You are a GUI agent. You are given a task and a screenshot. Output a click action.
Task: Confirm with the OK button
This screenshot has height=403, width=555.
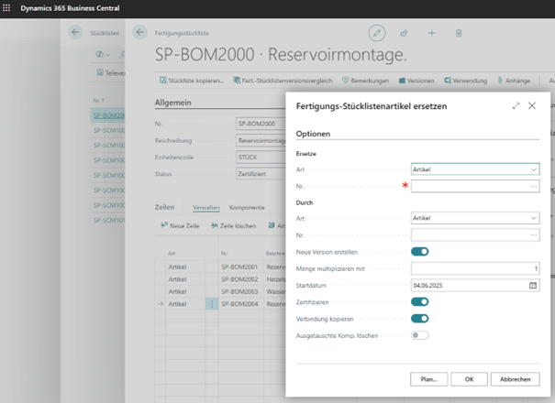(x=469, y=379)
